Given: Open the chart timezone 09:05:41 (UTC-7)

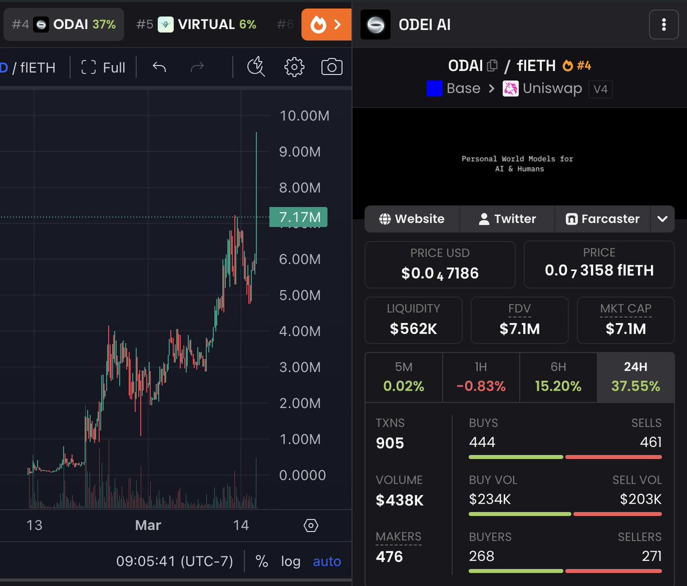Looking at the screenshot, I should (x=175, y=561).
